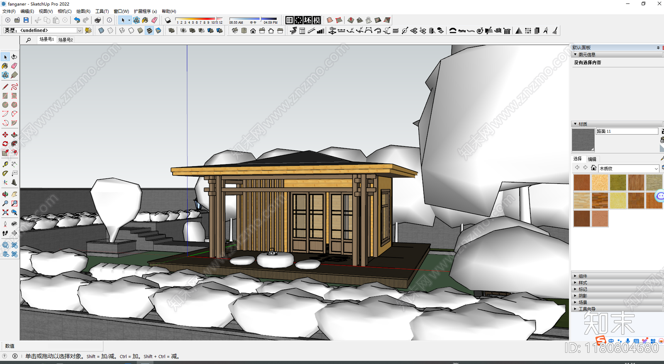The width and height of the screenshot is (664, 364).
Task: Enable Shaded face style
Action: coord(140,31)
